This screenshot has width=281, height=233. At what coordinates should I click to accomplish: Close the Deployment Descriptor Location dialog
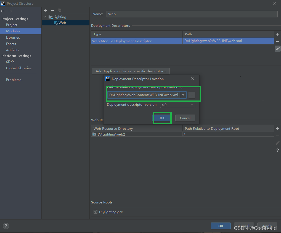193,79
